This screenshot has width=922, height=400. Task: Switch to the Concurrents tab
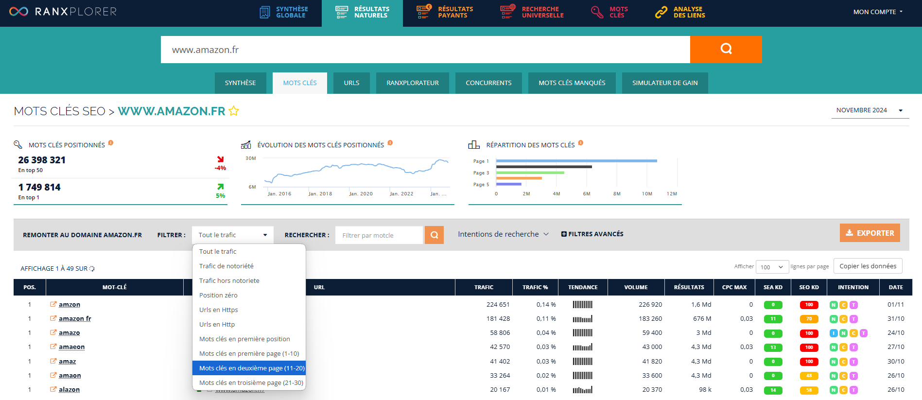488,83
